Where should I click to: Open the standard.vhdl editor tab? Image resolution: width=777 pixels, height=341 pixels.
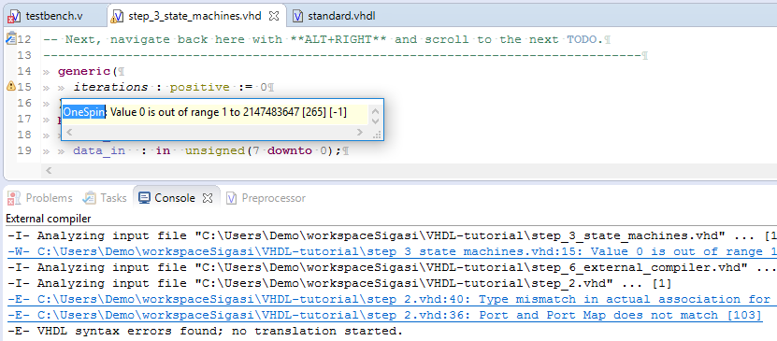coord(341,16)
